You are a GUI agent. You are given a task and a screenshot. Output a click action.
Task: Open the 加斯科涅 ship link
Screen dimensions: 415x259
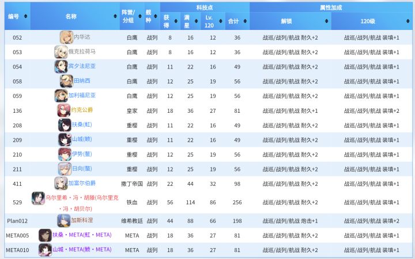[x=82, y=220]
